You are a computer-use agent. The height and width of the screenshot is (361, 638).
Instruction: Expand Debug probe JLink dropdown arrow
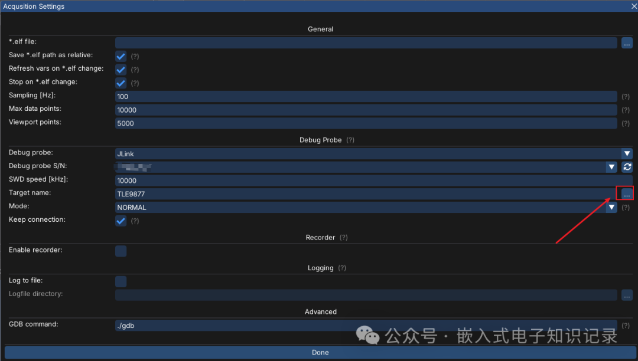[627, 153]
